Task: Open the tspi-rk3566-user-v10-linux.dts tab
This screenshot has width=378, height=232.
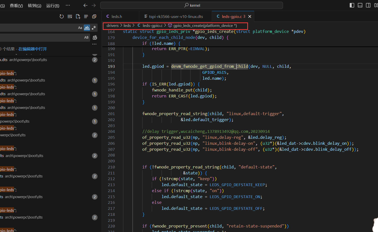Action: pos(176,16)
